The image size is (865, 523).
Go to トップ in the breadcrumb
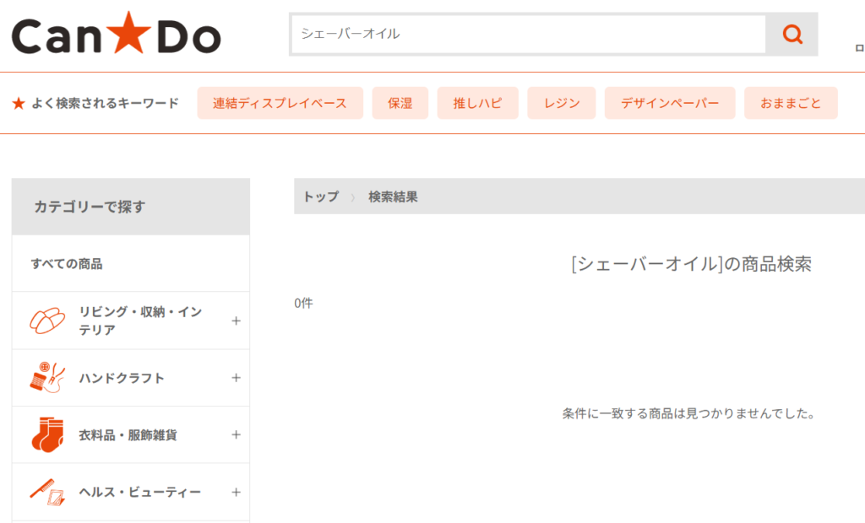[320, 197]
